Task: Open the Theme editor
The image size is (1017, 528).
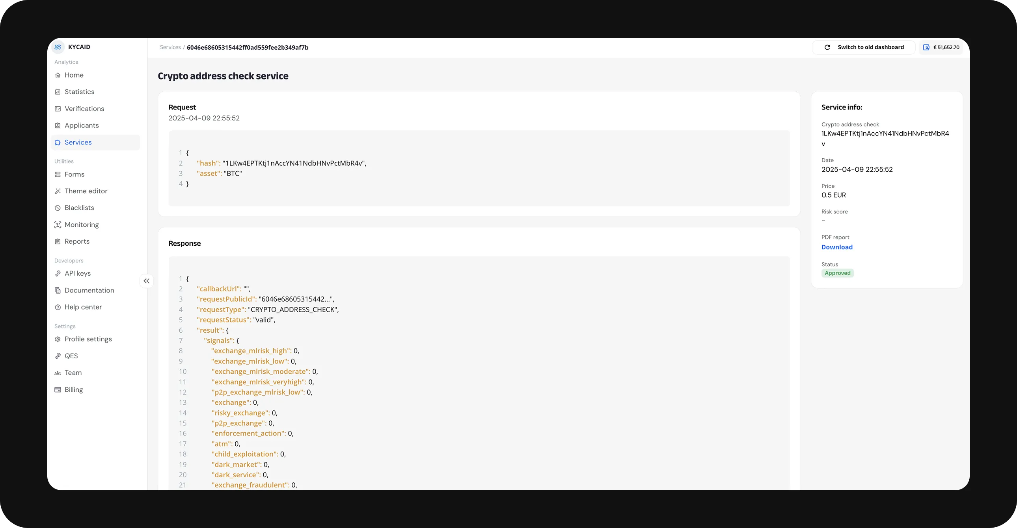Action: click(85, 191)
